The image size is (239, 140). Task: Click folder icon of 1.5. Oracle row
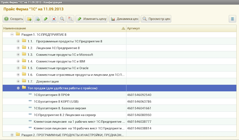24,67
